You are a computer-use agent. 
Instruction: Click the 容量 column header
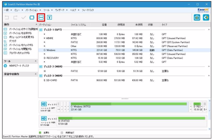click(x=99, y=25)
